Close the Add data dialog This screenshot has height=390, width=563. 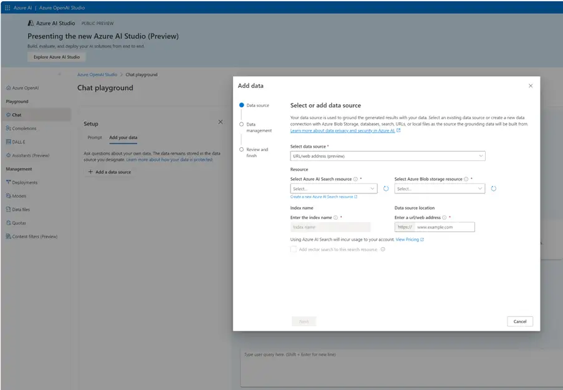(531, 86)
